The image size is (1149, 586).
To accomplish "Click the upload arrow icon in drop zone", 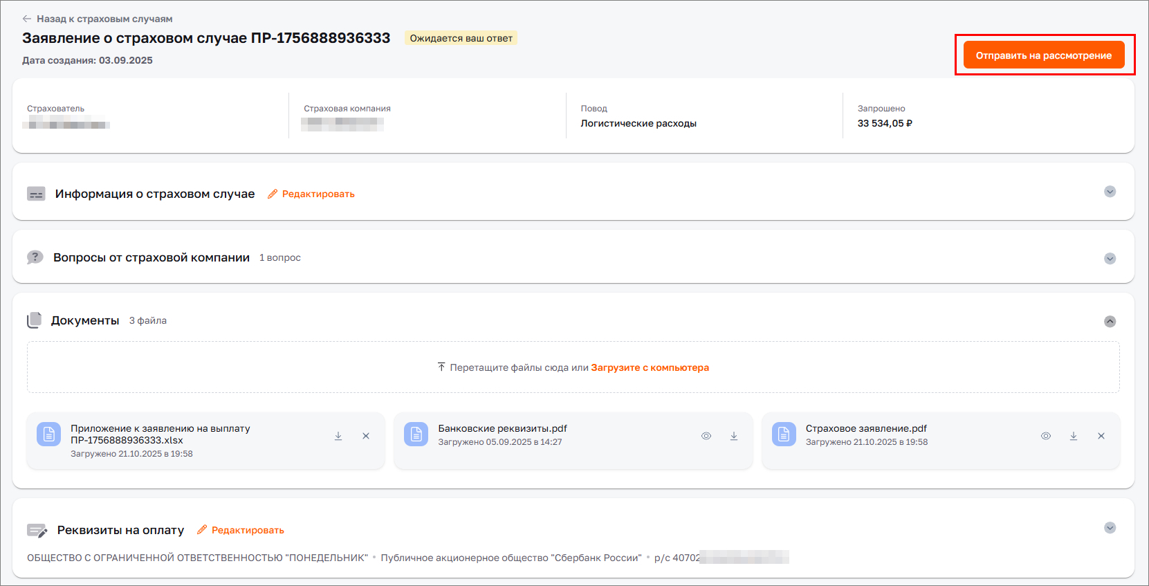I will pyautogui.click(x=441, y=367).
